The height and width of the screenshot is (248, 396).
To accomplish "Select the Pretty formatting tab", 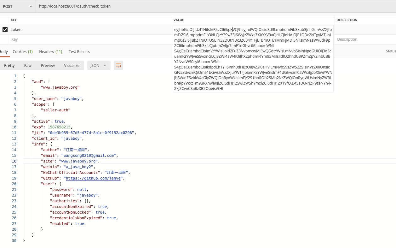I will (x=9, y=65).
